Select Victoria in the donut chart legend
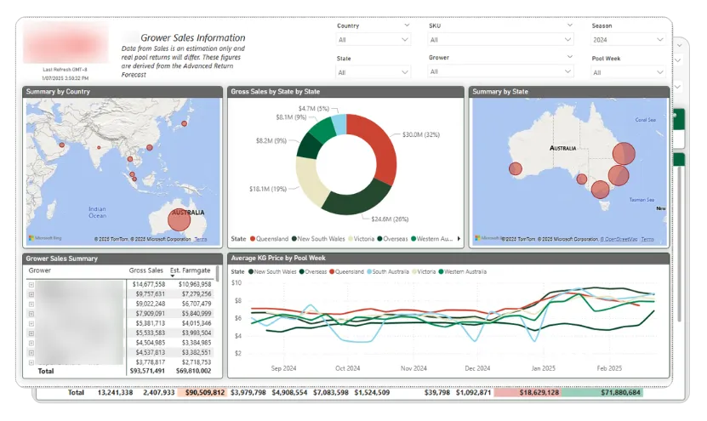This screenshot has height=421, width=707. point(361,239)
